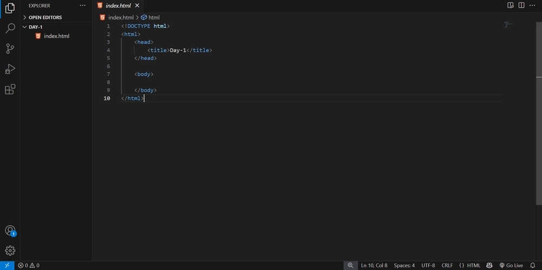Open the Explorer view in activity bar
This screenshot has width=542, height=270.
pos(10,8)
